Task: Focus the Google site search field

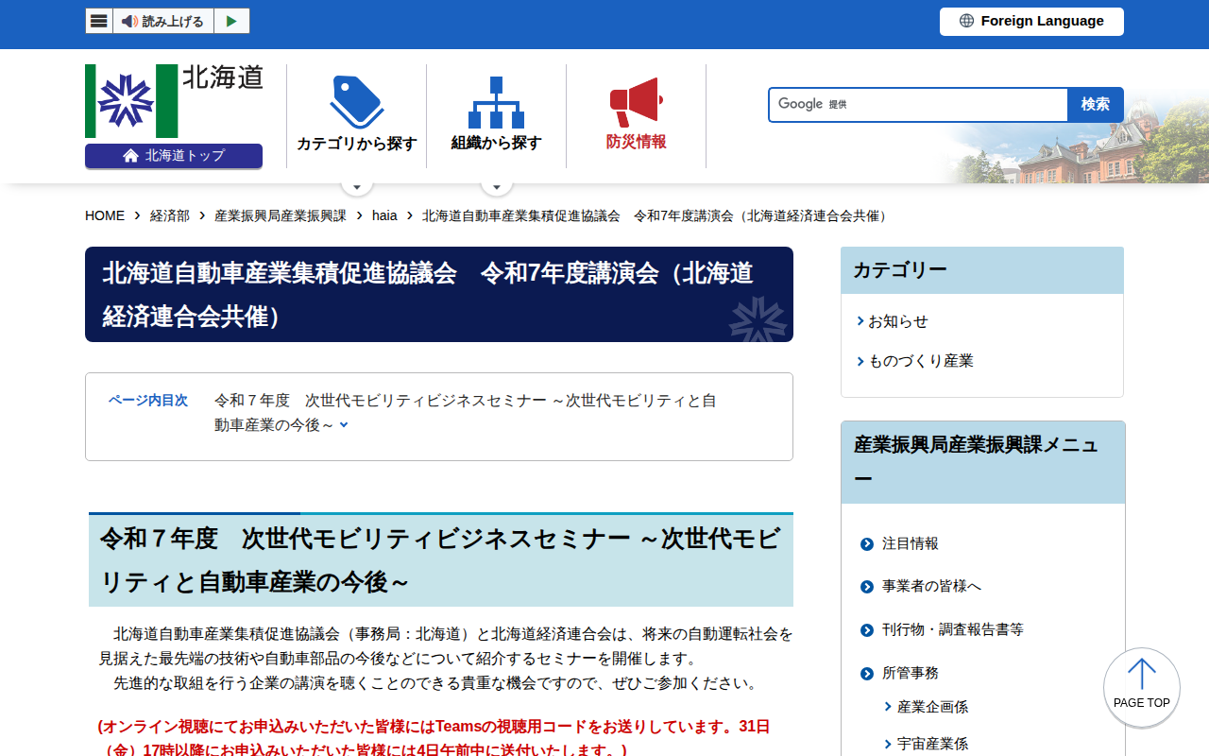Action: coord(918,105)
